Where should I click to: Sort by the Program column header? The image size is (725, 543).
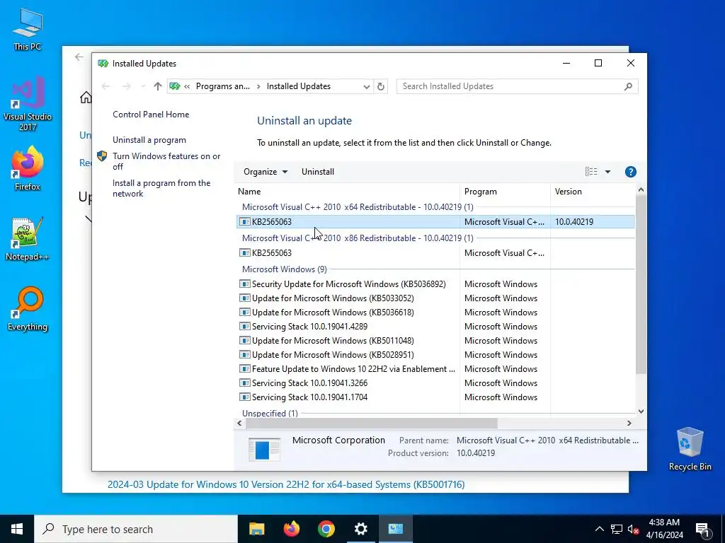click(505, 192)
